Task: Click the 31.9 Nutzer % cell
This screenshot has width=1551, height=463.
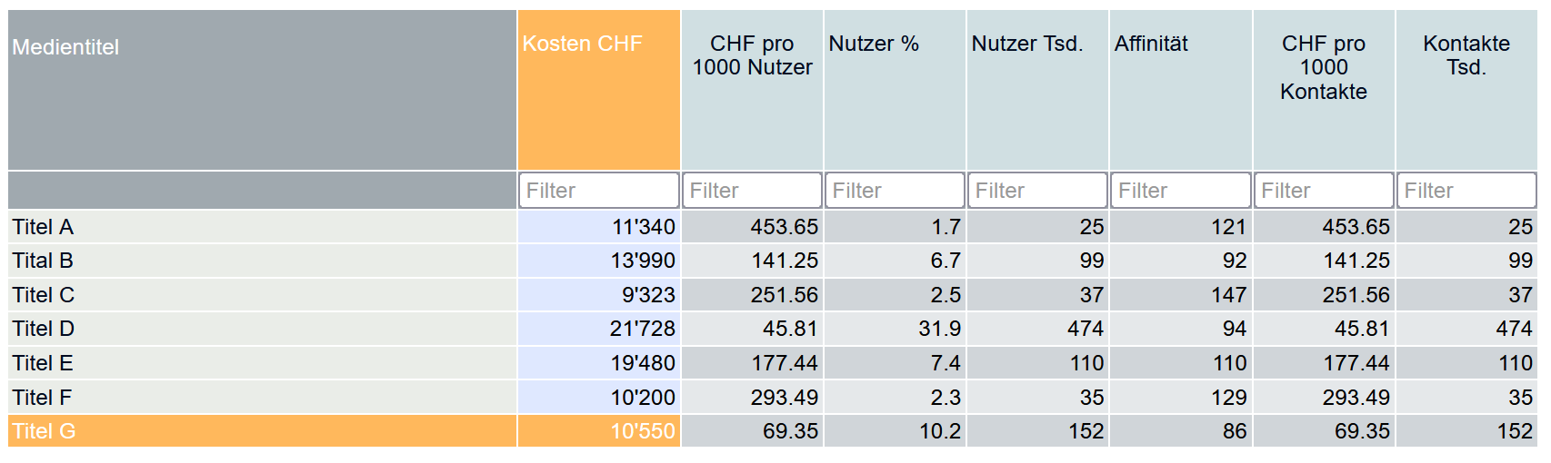Action: tap(939, 329)
